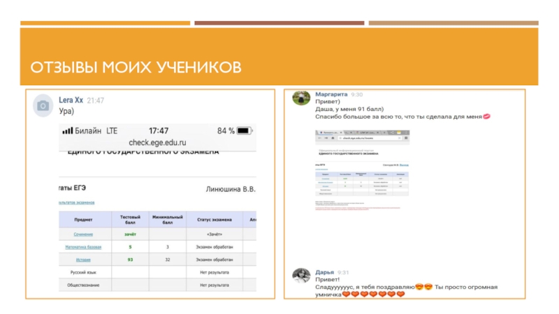Open Дарья sender name
Image resolution: width=559 pixels, height=314 pixels.
[x=324, y=272]
